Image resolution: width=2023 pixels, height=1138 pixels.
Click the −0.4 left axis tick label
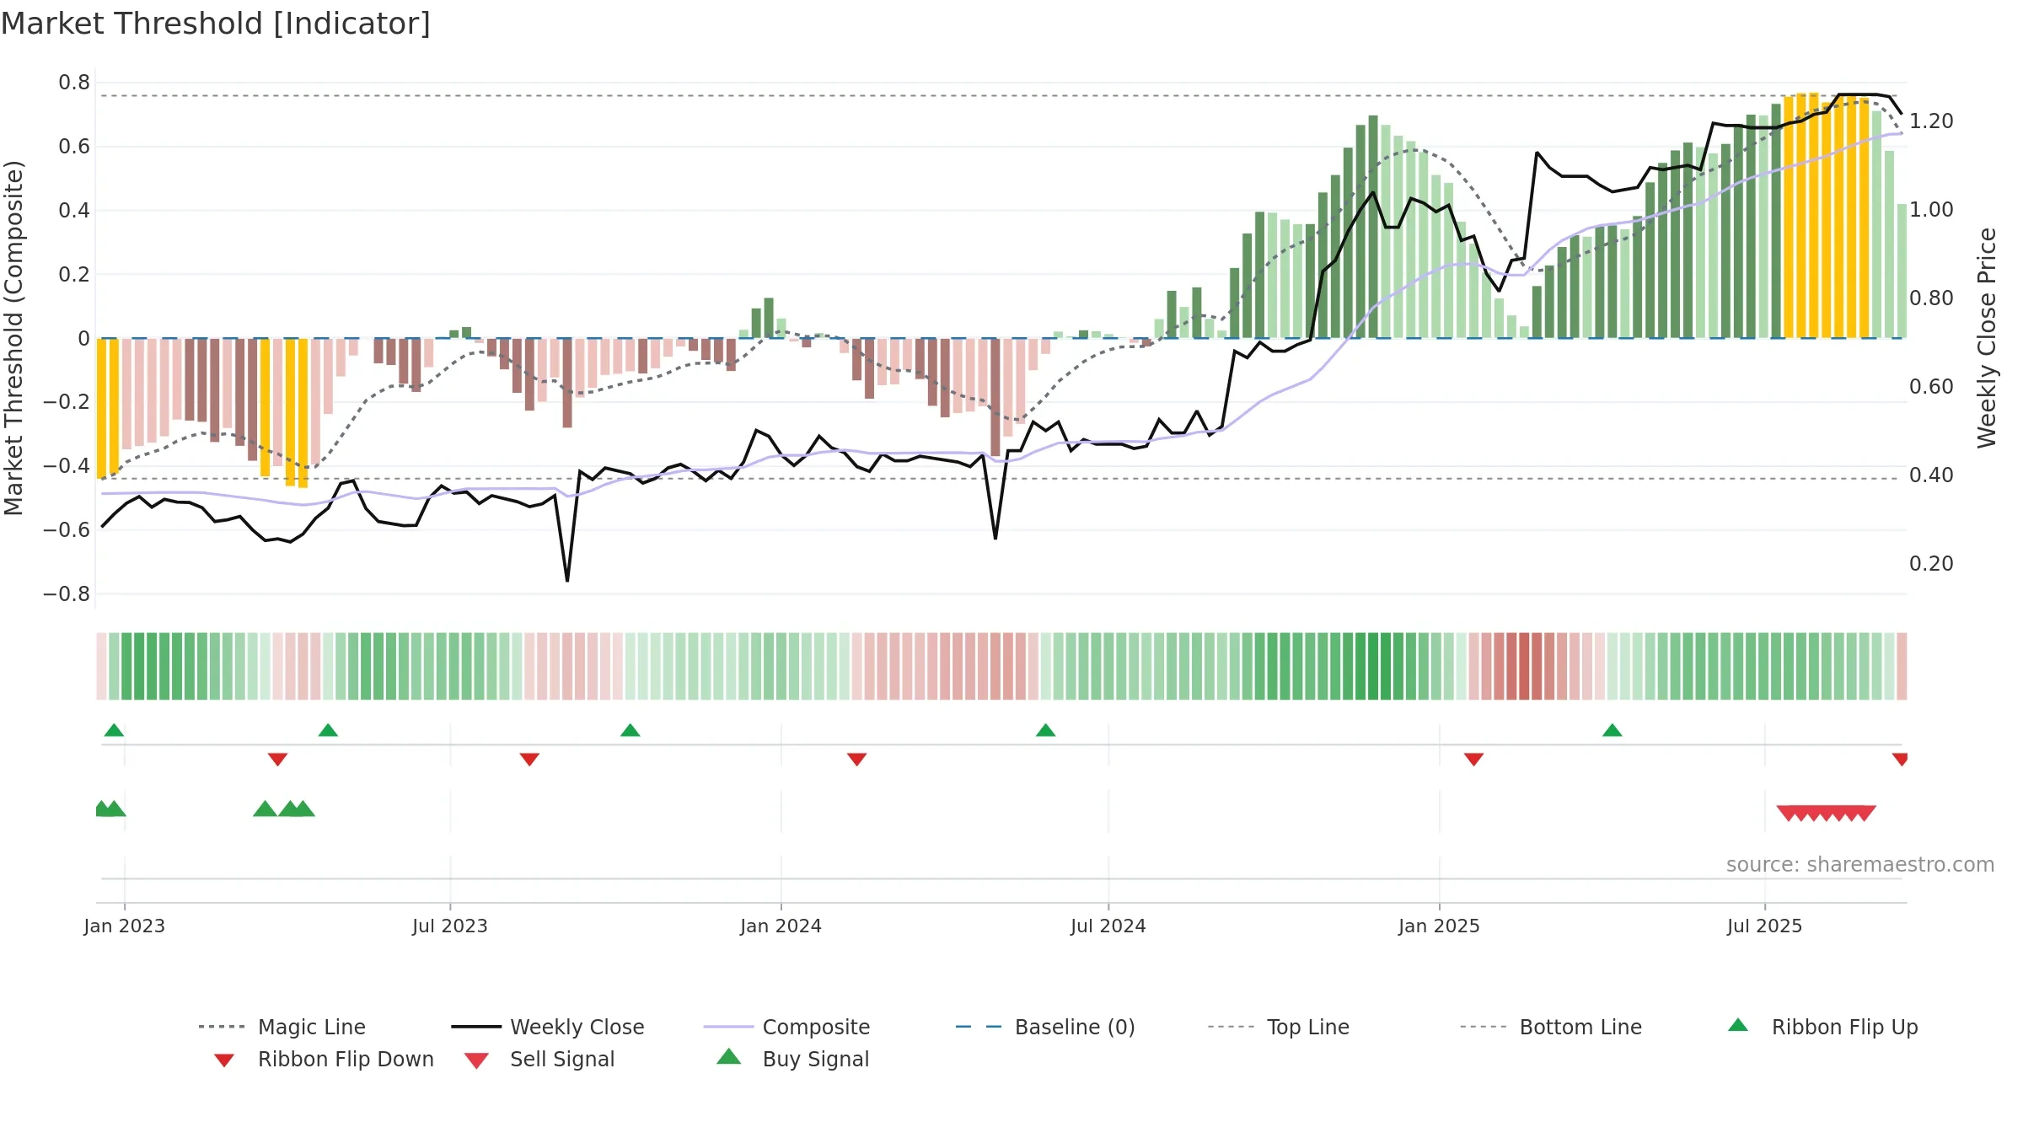coord(67,466)
